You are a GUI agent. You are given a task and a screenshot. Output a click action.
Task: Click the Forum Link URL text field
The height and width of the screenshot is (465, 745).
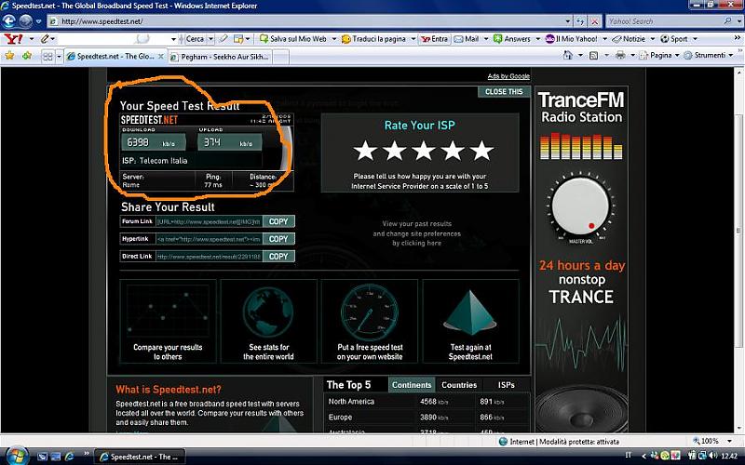tap(209, 221)
